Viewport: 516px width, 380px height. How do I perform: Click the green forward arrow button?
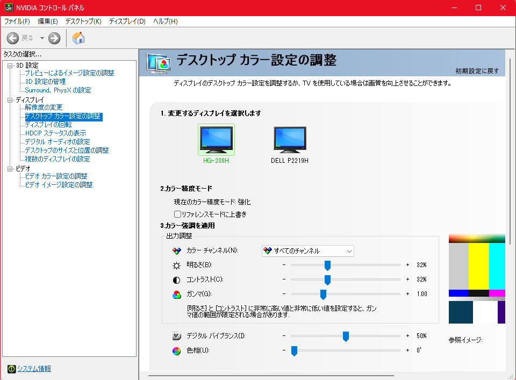[54, 38]
